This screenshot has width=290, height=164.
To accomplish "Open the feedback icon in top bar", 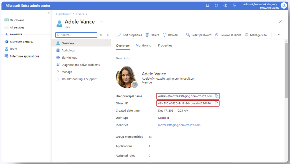I will tap(234, 6).
